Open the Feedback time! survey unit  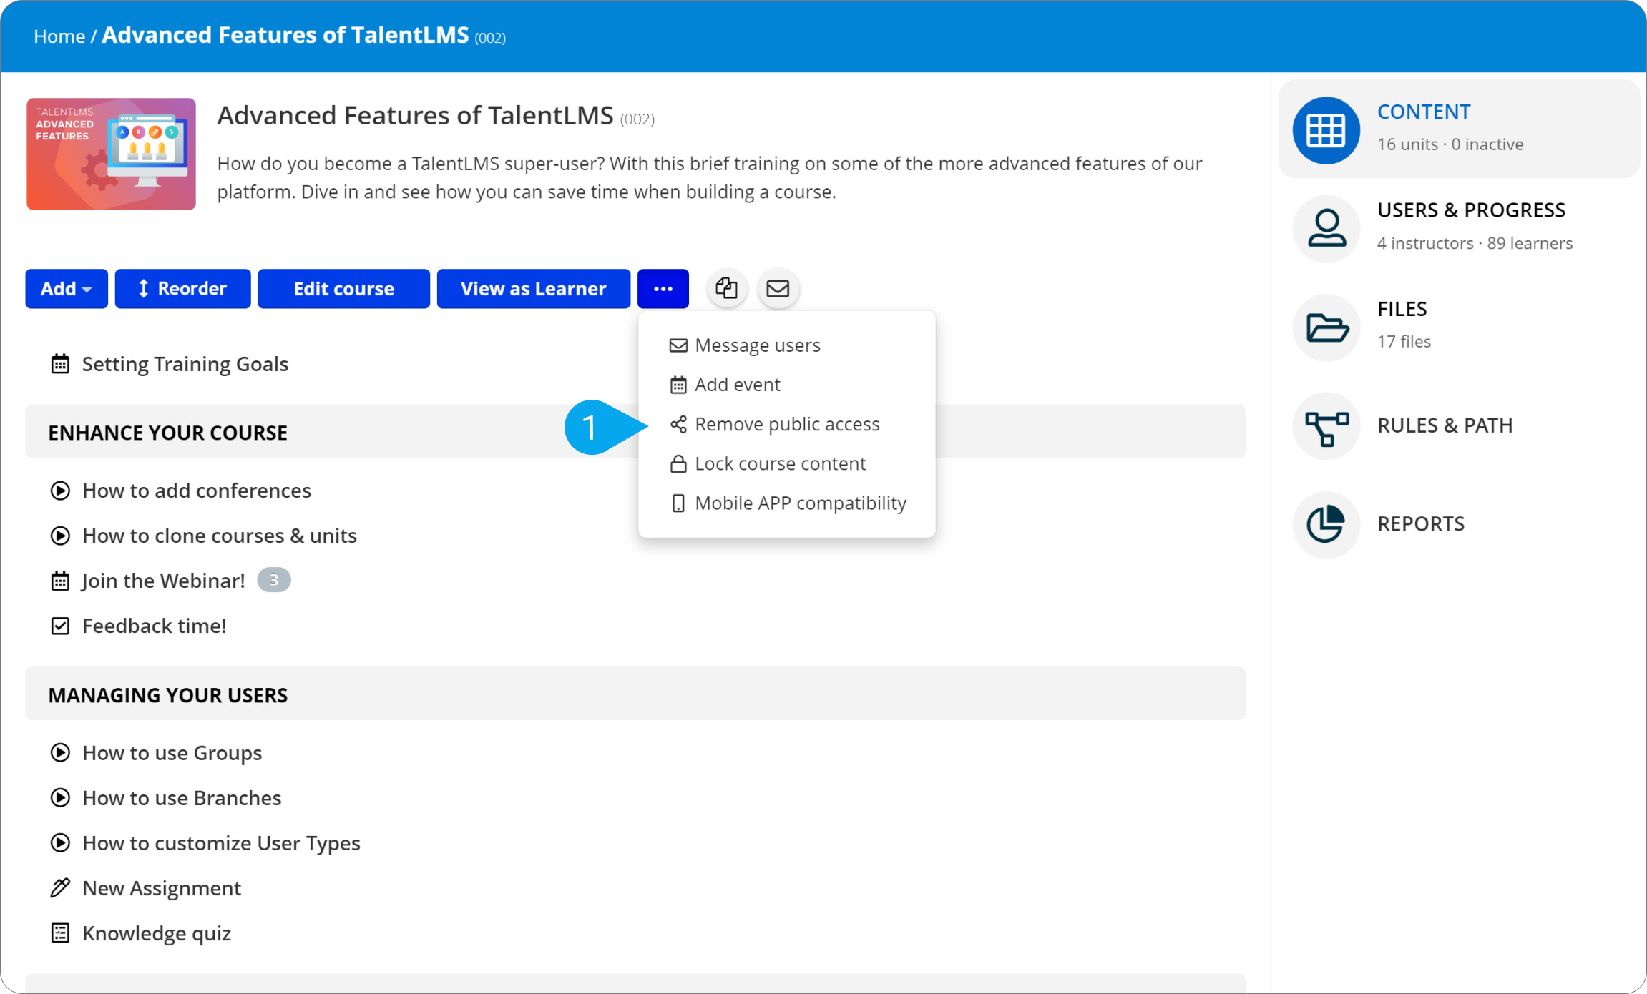[x=154, y=626]
